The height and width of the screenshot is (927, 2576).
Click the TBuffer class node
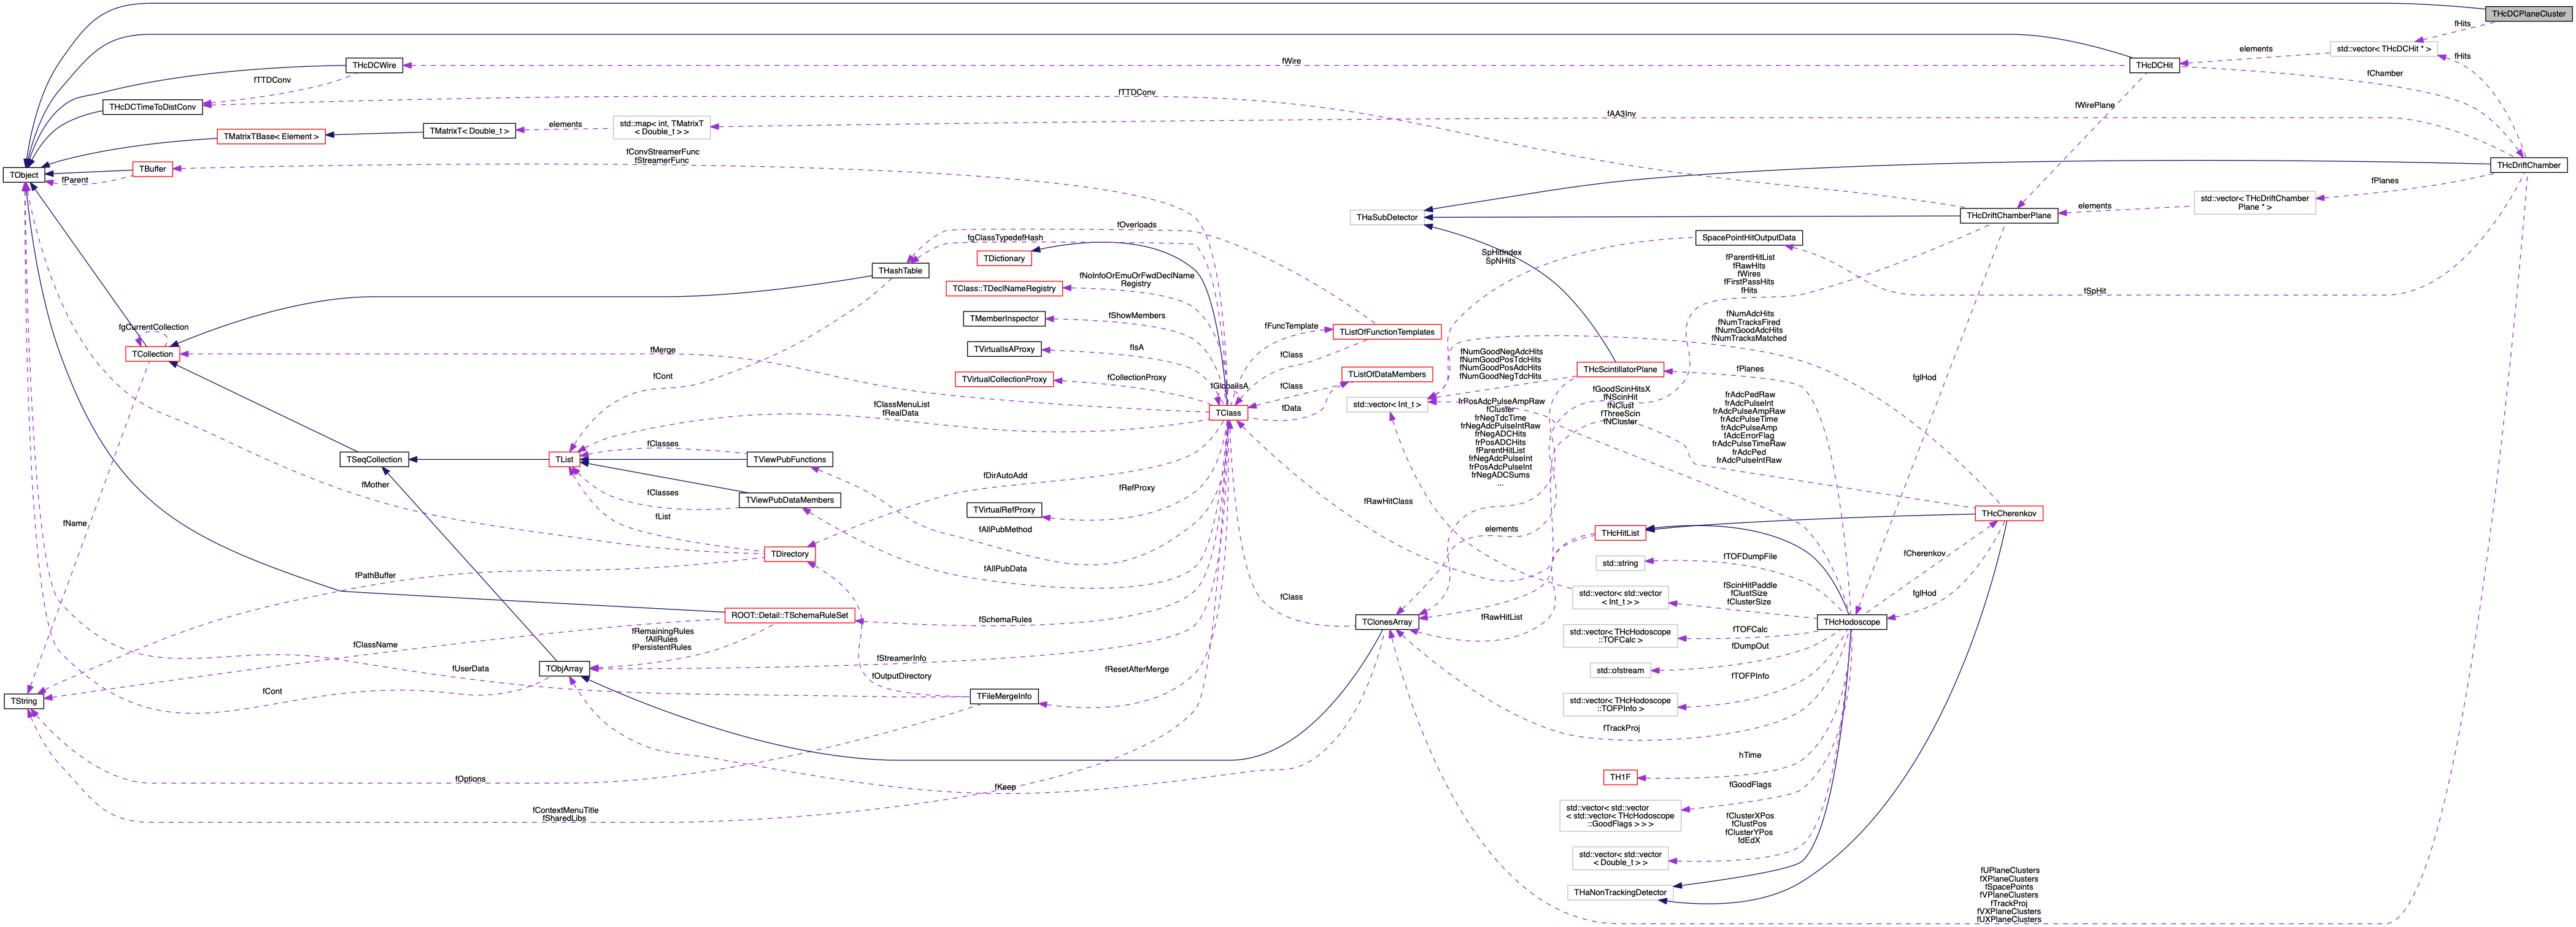[152, 169]
